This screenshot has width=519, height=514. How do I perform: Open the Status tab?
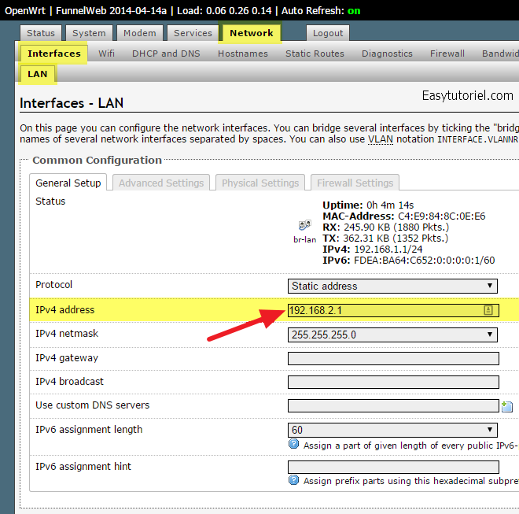point(41,33)
